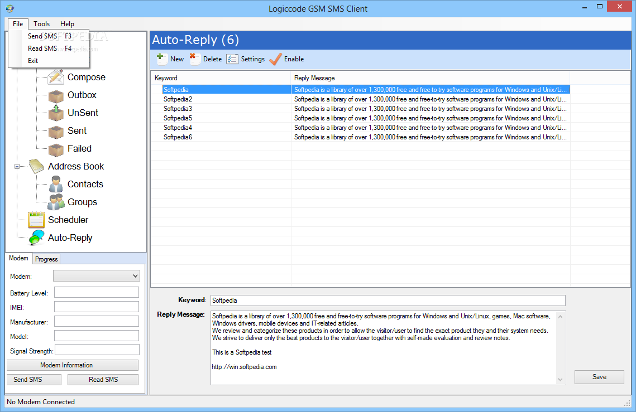The height and width of the screenshot is (412, 636).
Task: Click the Settings toolbar label
Action: (x=253, y=59)
